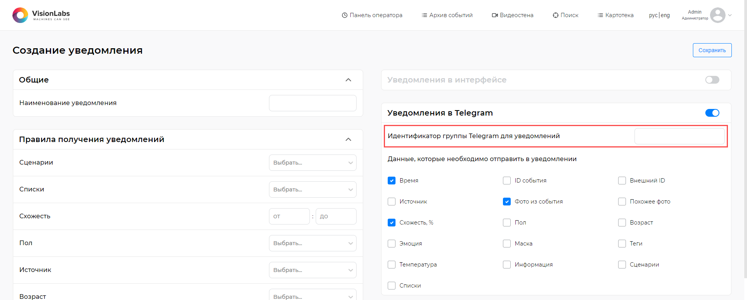Image resolution: width=747 pixels, height=300 pixels.
Task: Open the Возраст dropdown in rules
Action: click(x=313, y=295)
